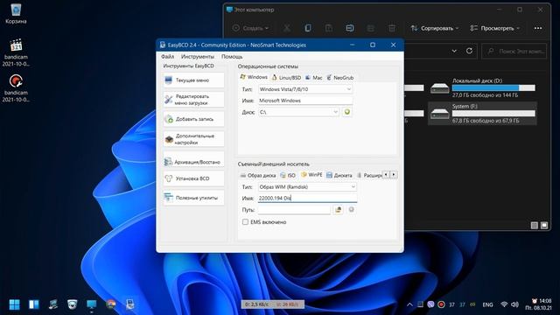Image resolution: width=560 pixels, height=315 pixels.
Task: Switch Explorer to large icons view
Action: (544, 226)
